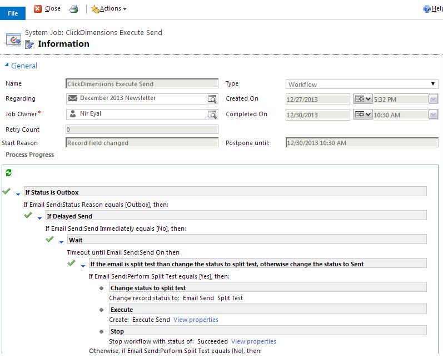Open the File tab
The height and width of the screenshot is (363, 443).
[13, 13]
